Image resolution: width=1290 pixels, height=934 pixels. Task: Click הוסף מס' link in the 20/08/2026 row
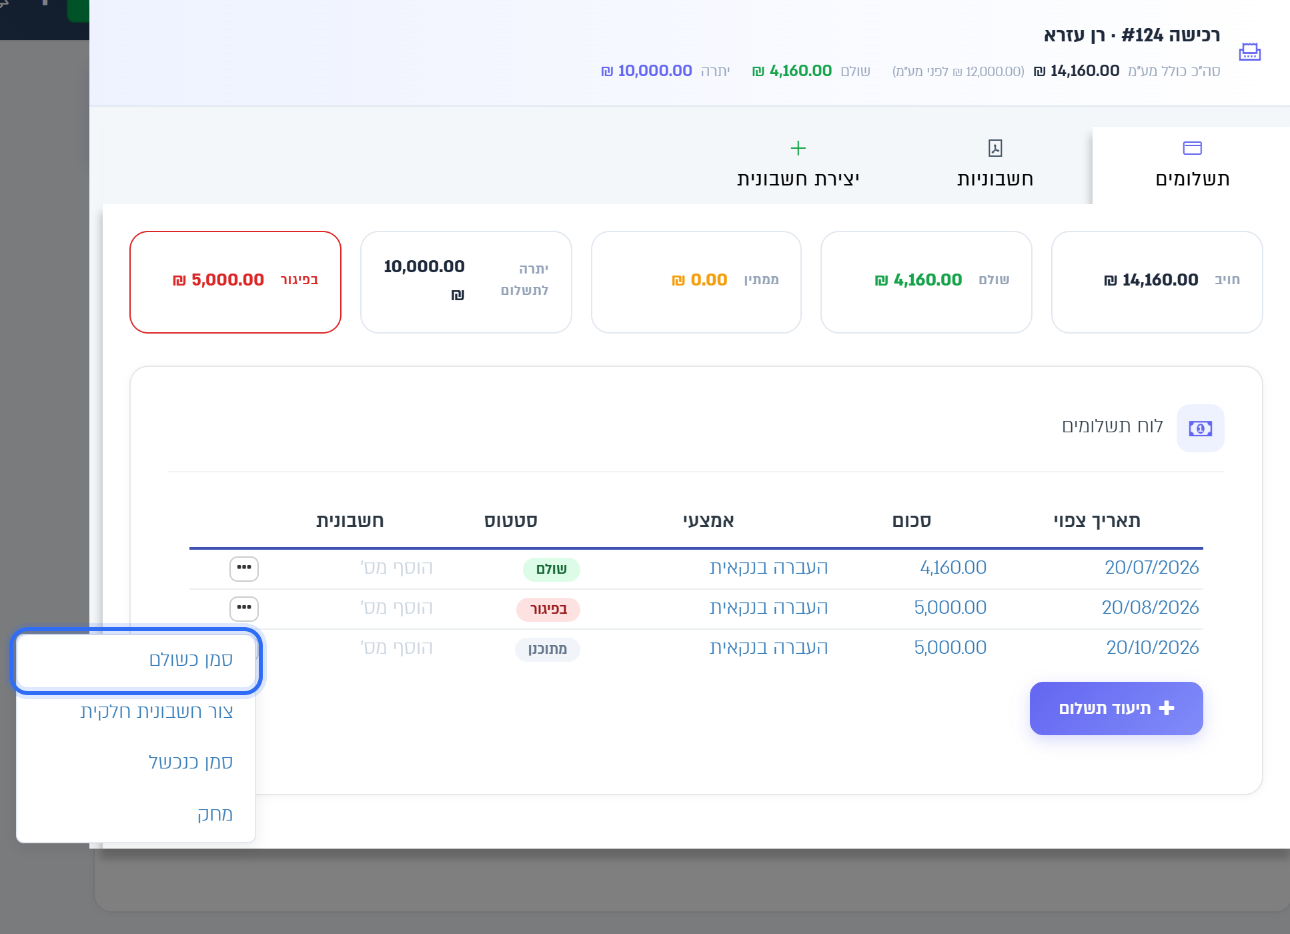point(397,608)
